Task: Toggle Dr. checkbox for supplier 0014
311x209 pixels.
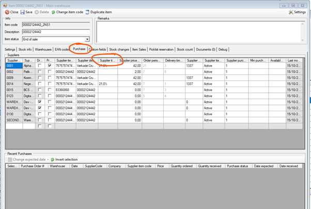Action: point(40,83)
